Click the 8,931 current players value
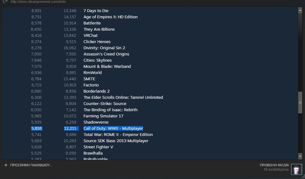This screenshot has width=305, height=179. (x=36, y=11)
